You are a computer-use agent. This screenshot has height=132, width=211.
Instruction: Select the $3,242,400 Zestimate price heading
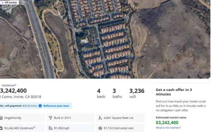point(13,91)
